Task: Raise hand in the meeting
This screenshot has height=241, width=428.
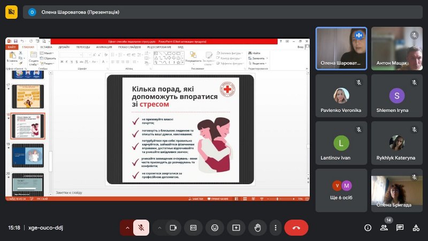Action: [257, 228]
